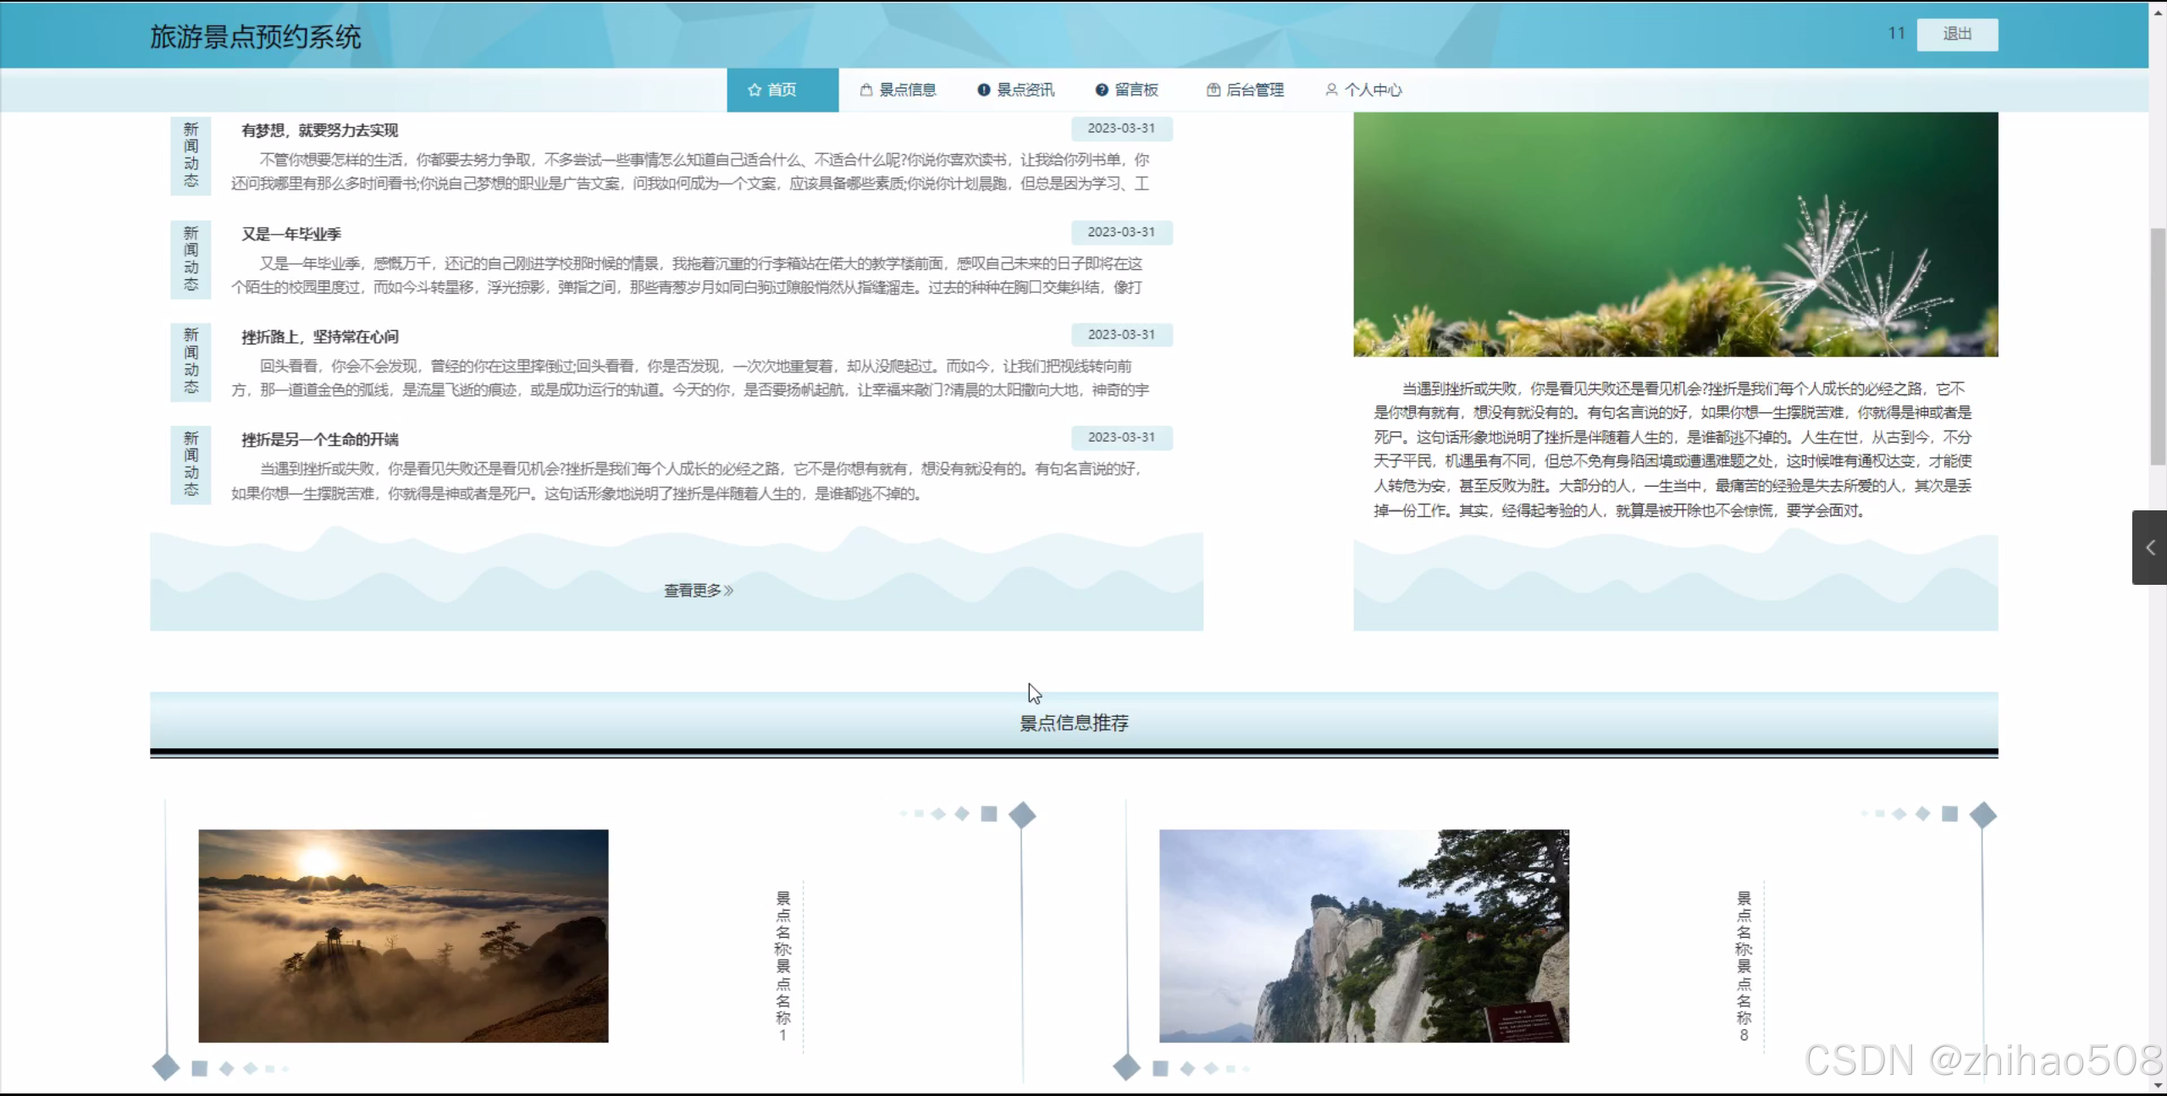Image resolution: width=2167 pixels, height=1096 pixels.
Task: Click the sunrise cloud sea attraction thumbnail
Action: (403, 935)
